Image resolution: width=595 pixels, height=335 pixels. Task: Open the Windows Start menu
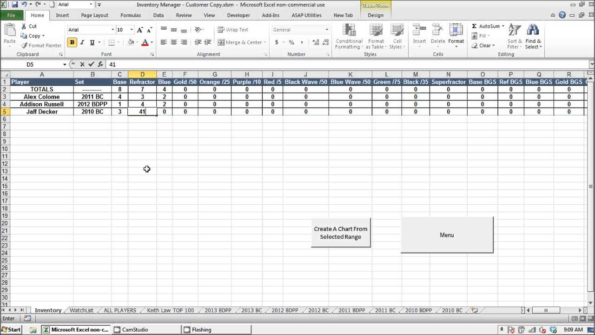[11, 330]
